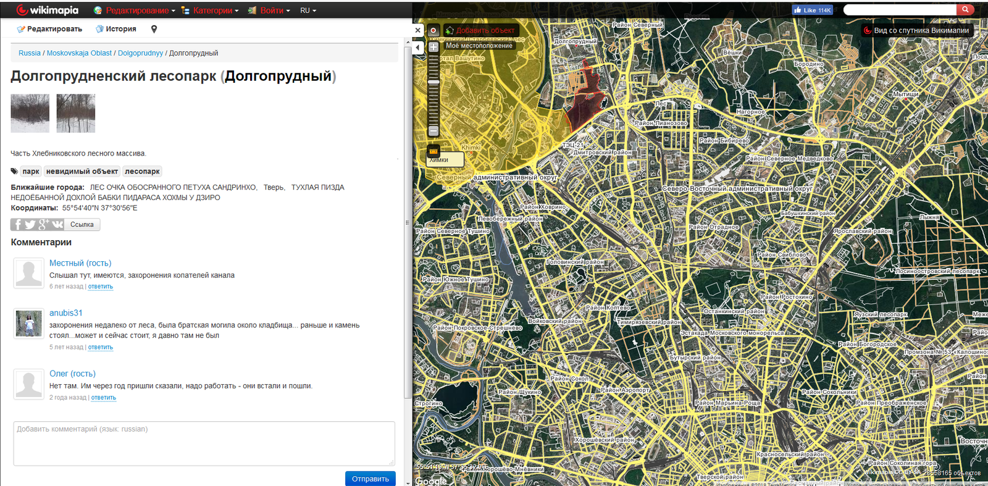The width and height of the screenshot is (988, 486).
Task: Open the Войти dropdown menu
Action: pos(269,10)
